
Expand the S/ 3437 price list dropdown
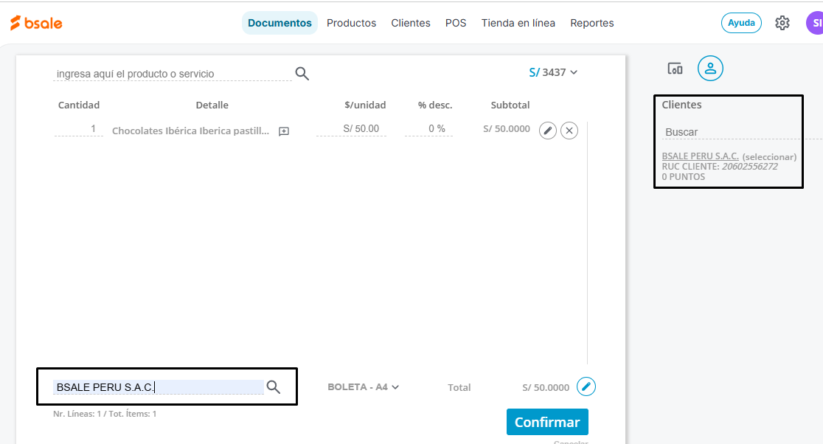pyautogui.click(x=553, y=72)
